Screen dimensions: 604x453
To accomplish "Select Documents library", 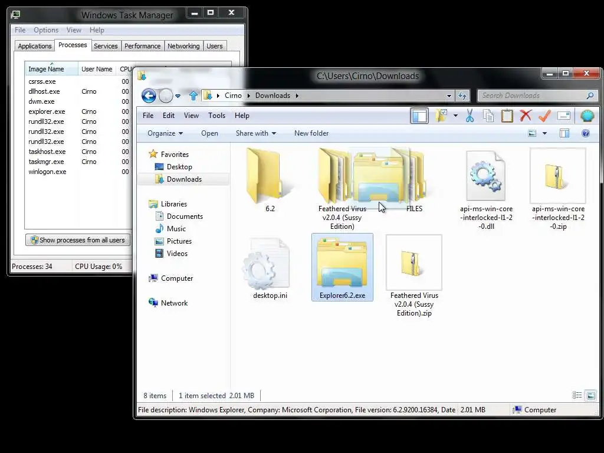I will (x=185, y=216).
